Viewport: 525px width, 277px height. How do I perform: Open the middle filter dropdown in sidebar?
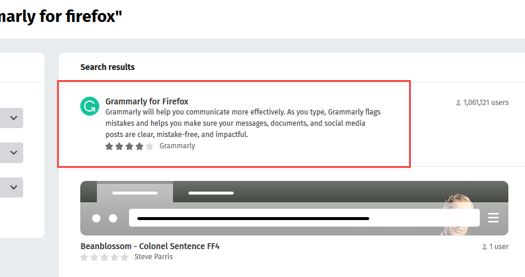13,152
